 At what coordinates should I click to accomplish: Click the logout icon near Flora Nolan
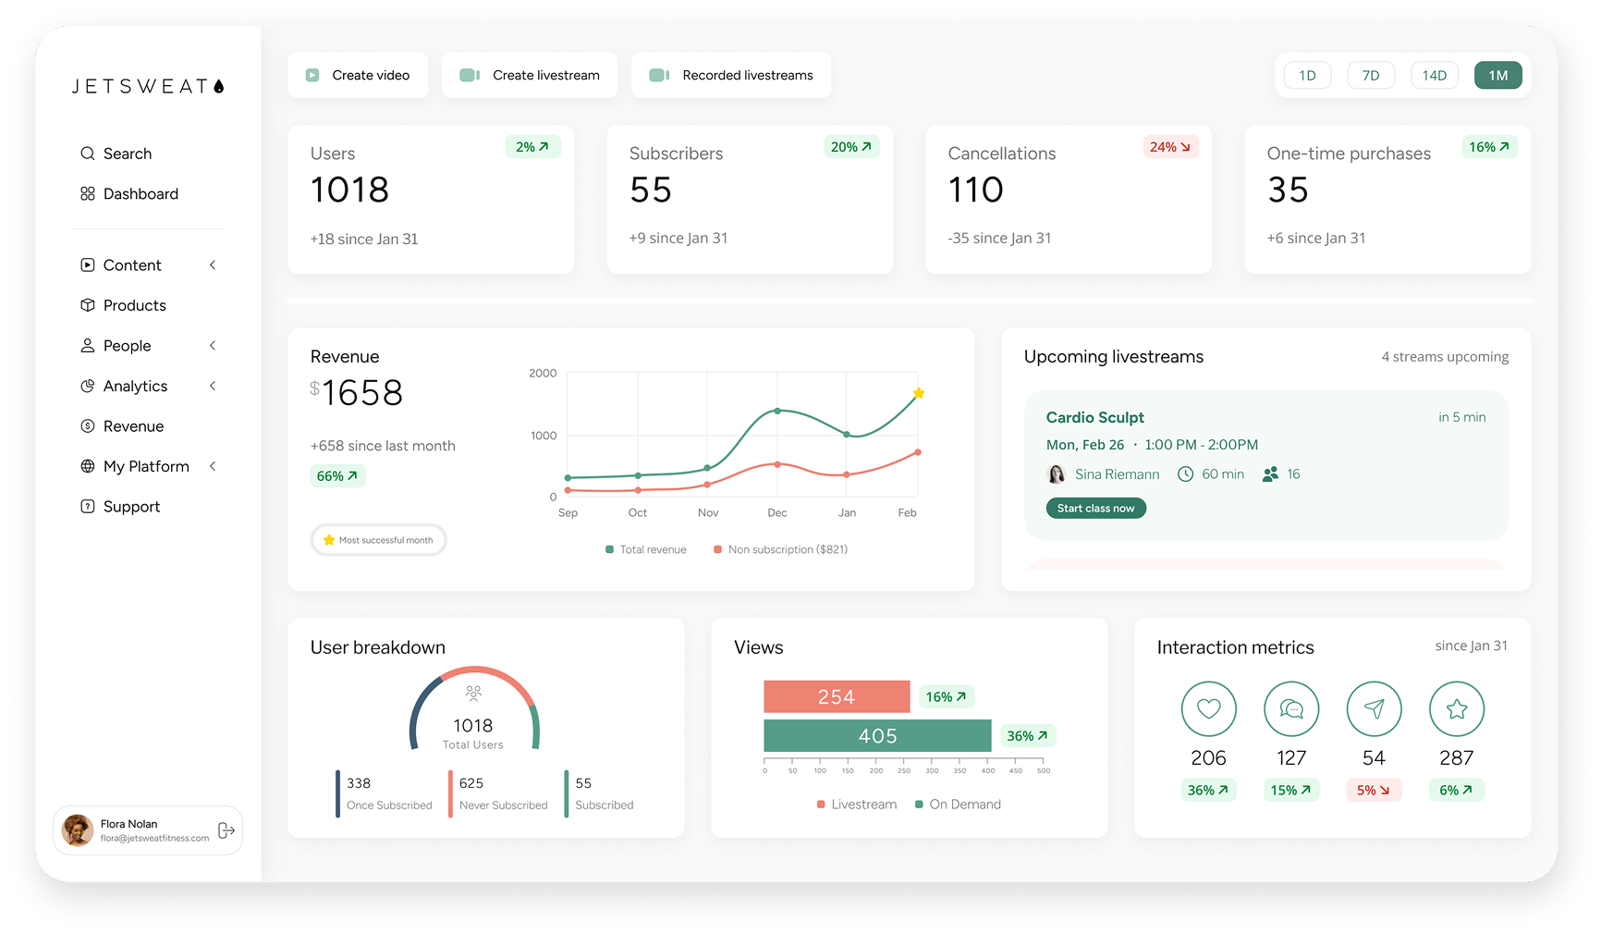(226, 830)
